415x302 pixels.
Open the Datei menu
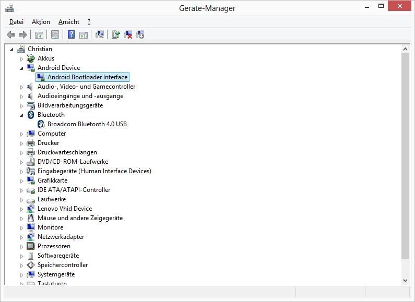16,22
